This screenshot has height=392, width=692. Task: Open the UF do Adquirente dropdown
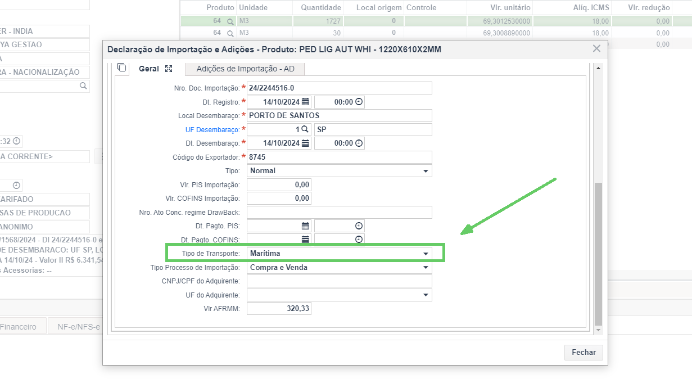pyautogui.click(x=340, y=295)
